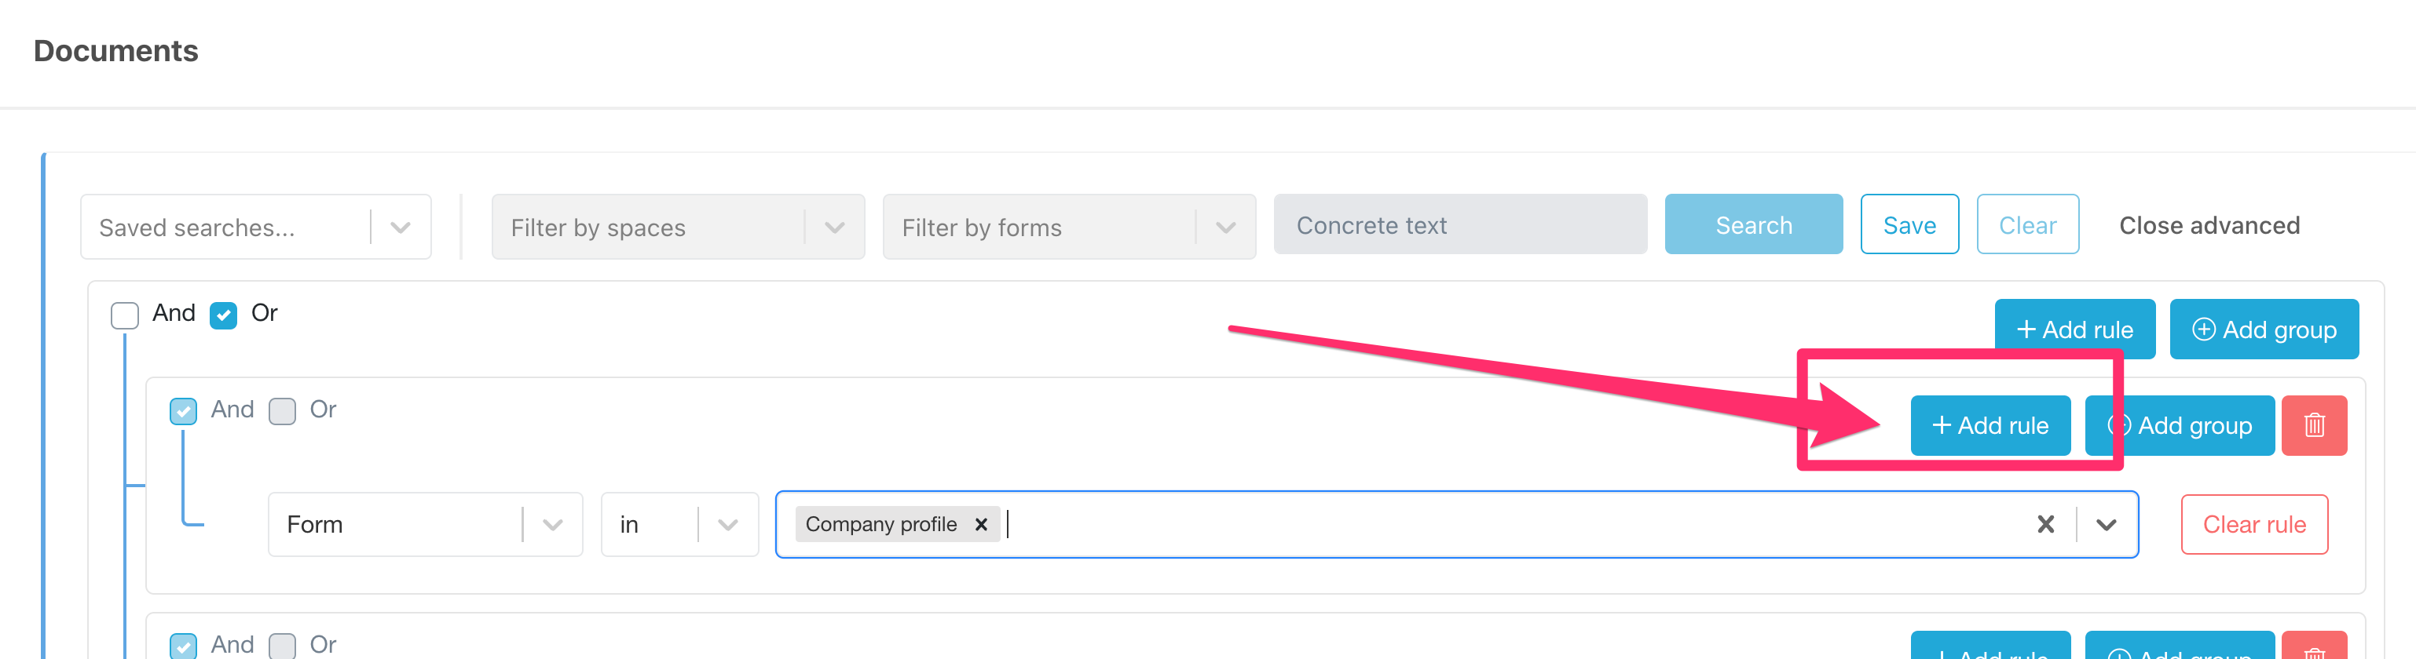Clear all values in the rule field
This screenshot has width=2416, height=659.
(2045, 524)
